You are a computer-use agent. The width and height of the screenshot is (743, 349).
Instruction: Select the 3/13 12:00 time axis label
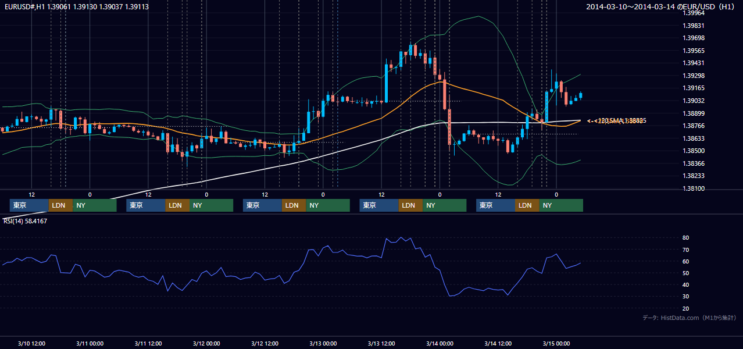381,343
